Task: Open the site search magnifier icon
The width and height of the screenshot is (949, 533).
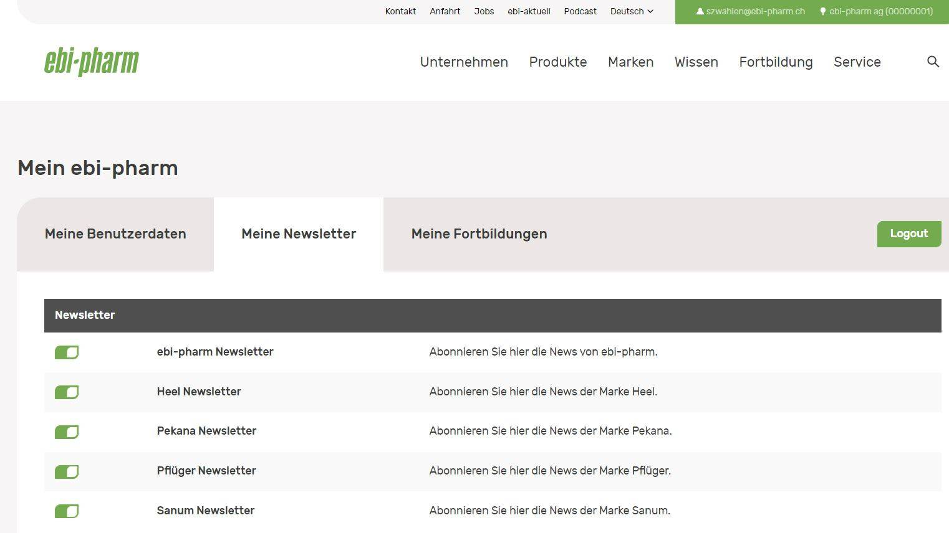Action: point(933,62)
